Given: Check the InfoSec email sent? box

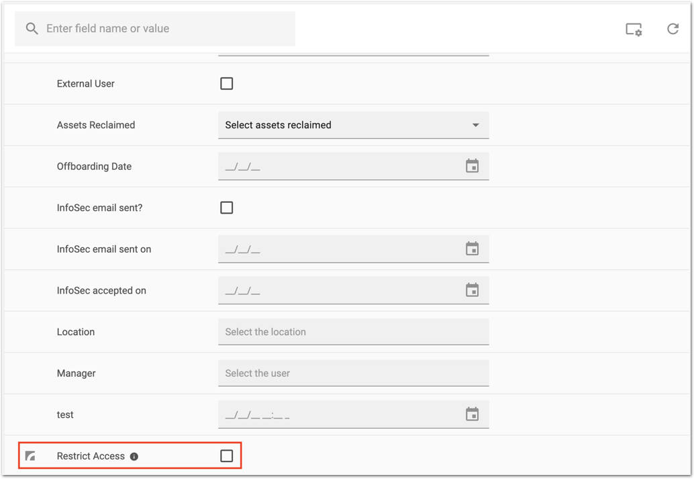Looking at the screenshot, I should 227,208.
